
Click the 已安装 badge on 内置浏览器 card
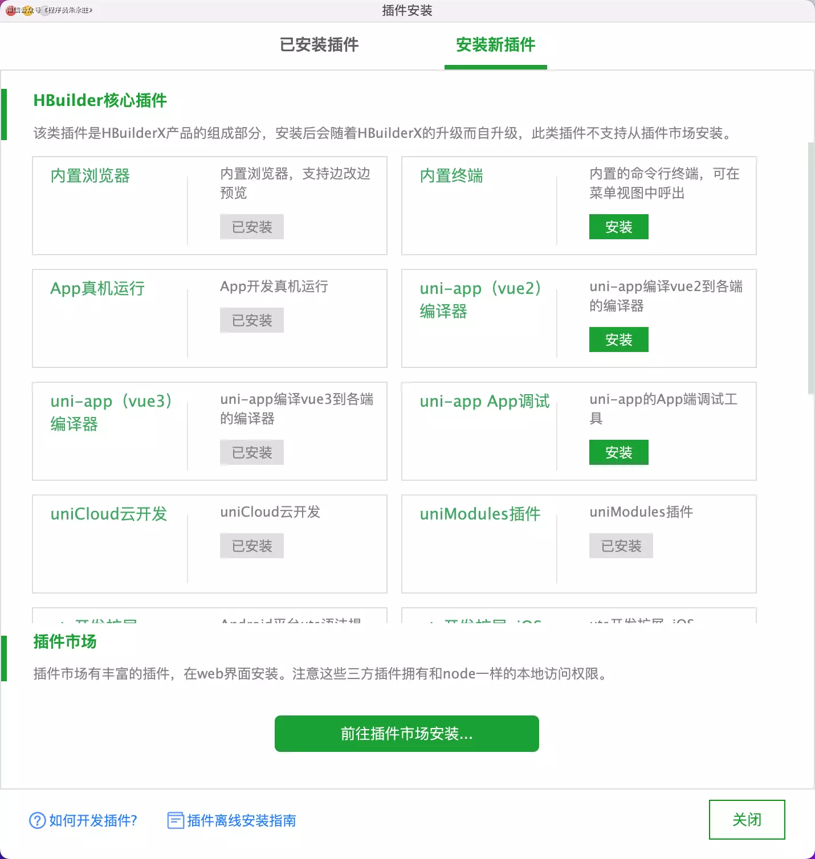coord(251,227)
